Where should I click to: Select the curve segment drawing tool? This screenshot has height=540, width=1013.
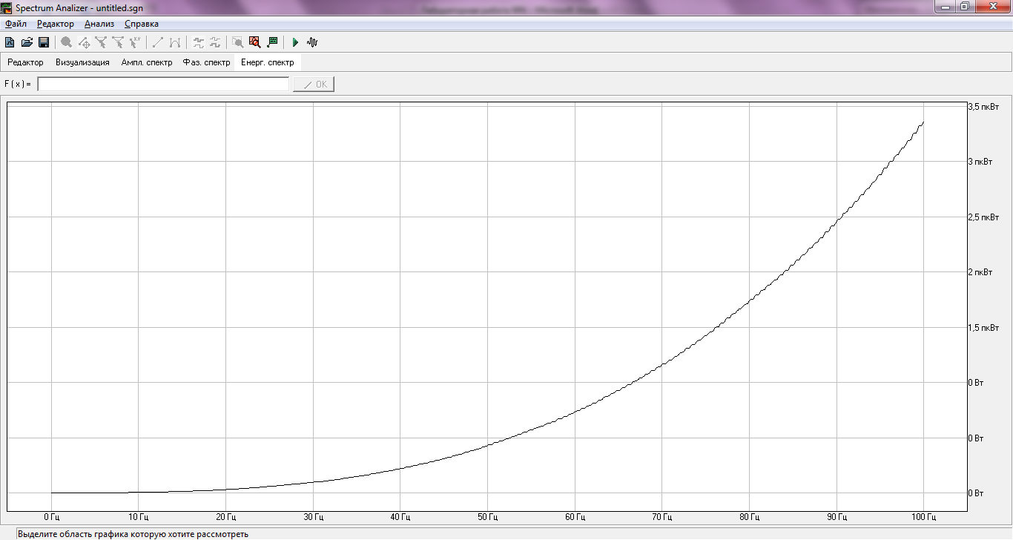pos(175,42)
